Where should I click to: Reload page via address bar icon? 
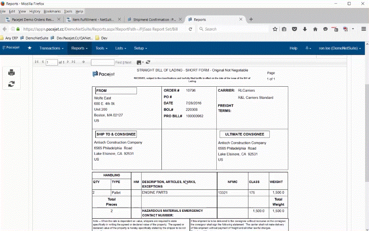[x=190, y=29]
